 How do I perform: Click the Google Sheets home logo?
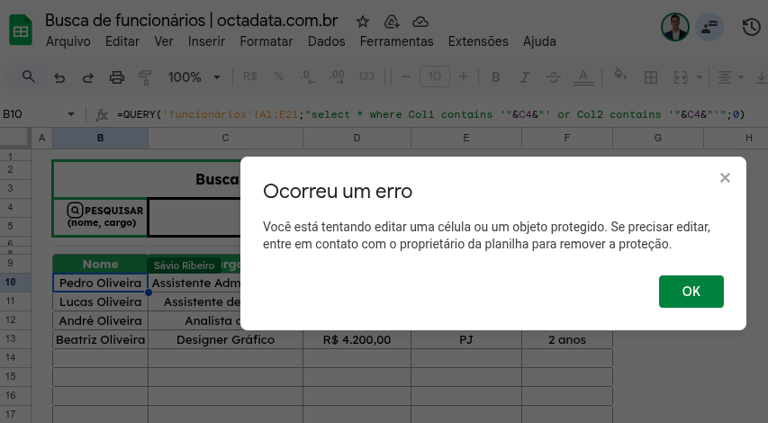tap(21, 31)
